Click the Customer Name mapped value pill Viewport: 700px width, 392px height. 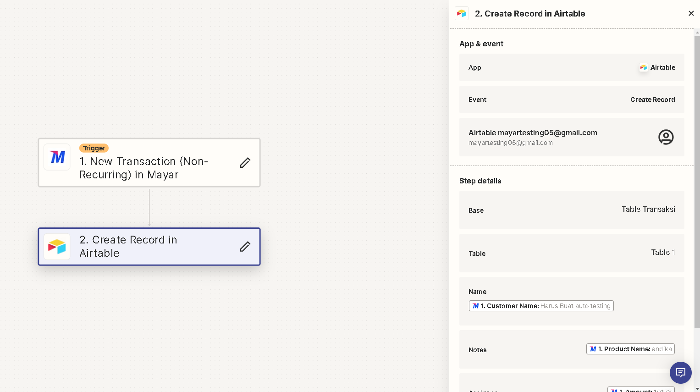541,306
